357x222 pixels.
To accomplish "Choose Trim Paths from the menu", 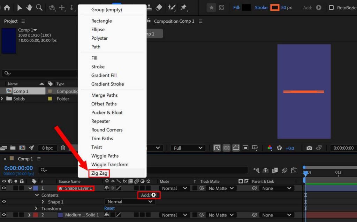I will (x=102, y=138).
